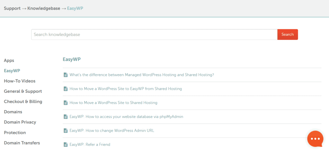Focus the Search knowledgebase input field

coord(154,34)
